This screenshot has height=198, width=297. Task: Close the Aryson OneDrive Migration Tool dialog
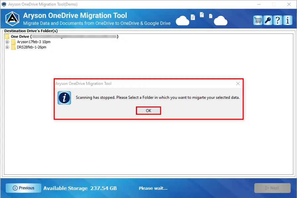pyautogui.click(x=238, y=84)
